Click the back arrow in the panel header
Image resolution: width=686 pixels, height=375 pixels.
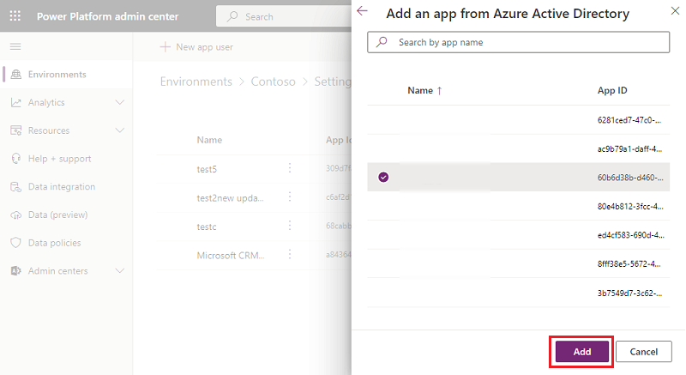362,11
